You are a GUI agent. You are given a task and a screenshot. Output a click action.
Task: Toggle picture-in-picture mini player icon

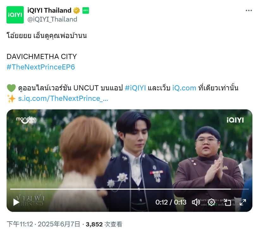click(227, 202)
